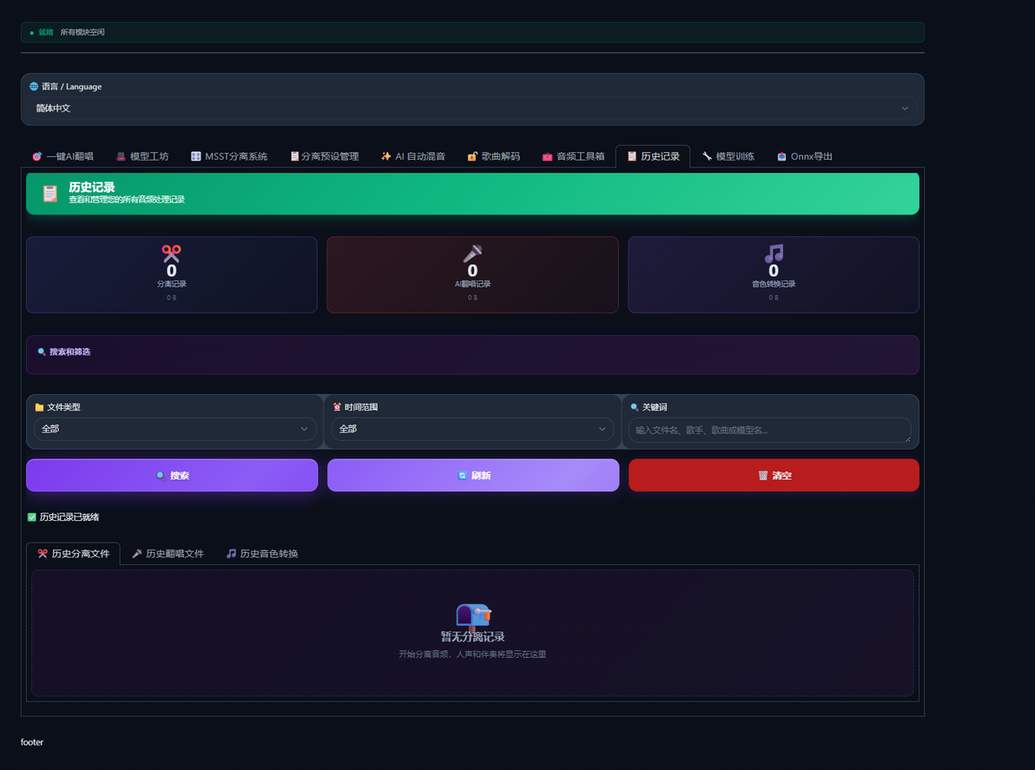The image size is (1035, 770).
Task: Click the red 清空 button
Action: (774, 475)
